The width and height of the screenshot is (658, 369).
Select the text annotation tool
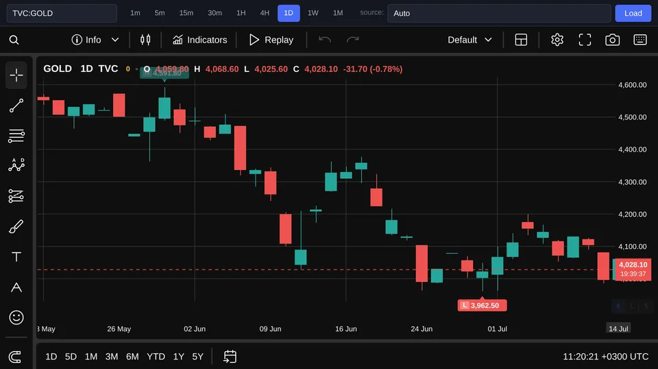click(16, 257)
